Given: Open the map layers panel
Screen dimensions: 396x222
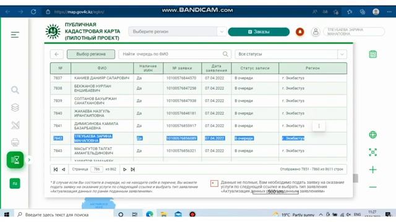Looking at the screenshot, I should pos(15,107).
